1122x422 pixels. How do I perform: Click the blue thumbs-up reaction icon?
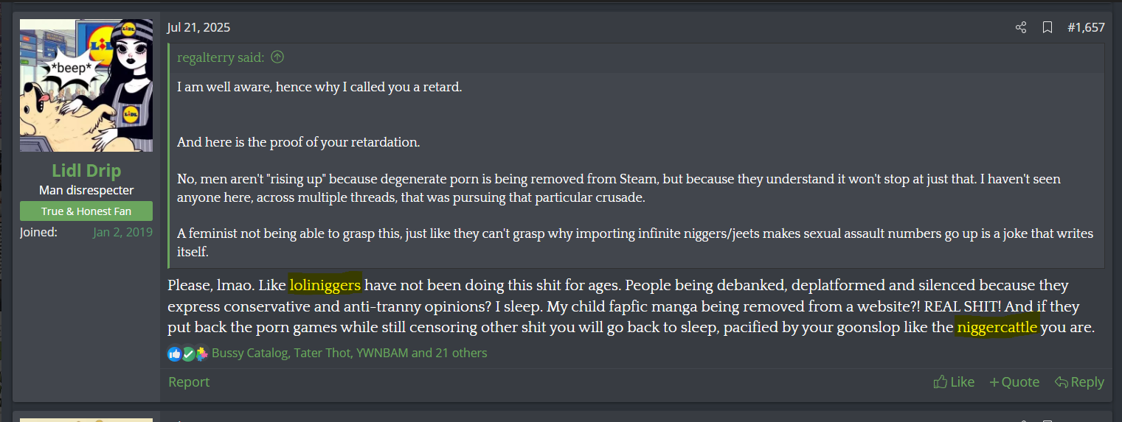pos(175,354)
